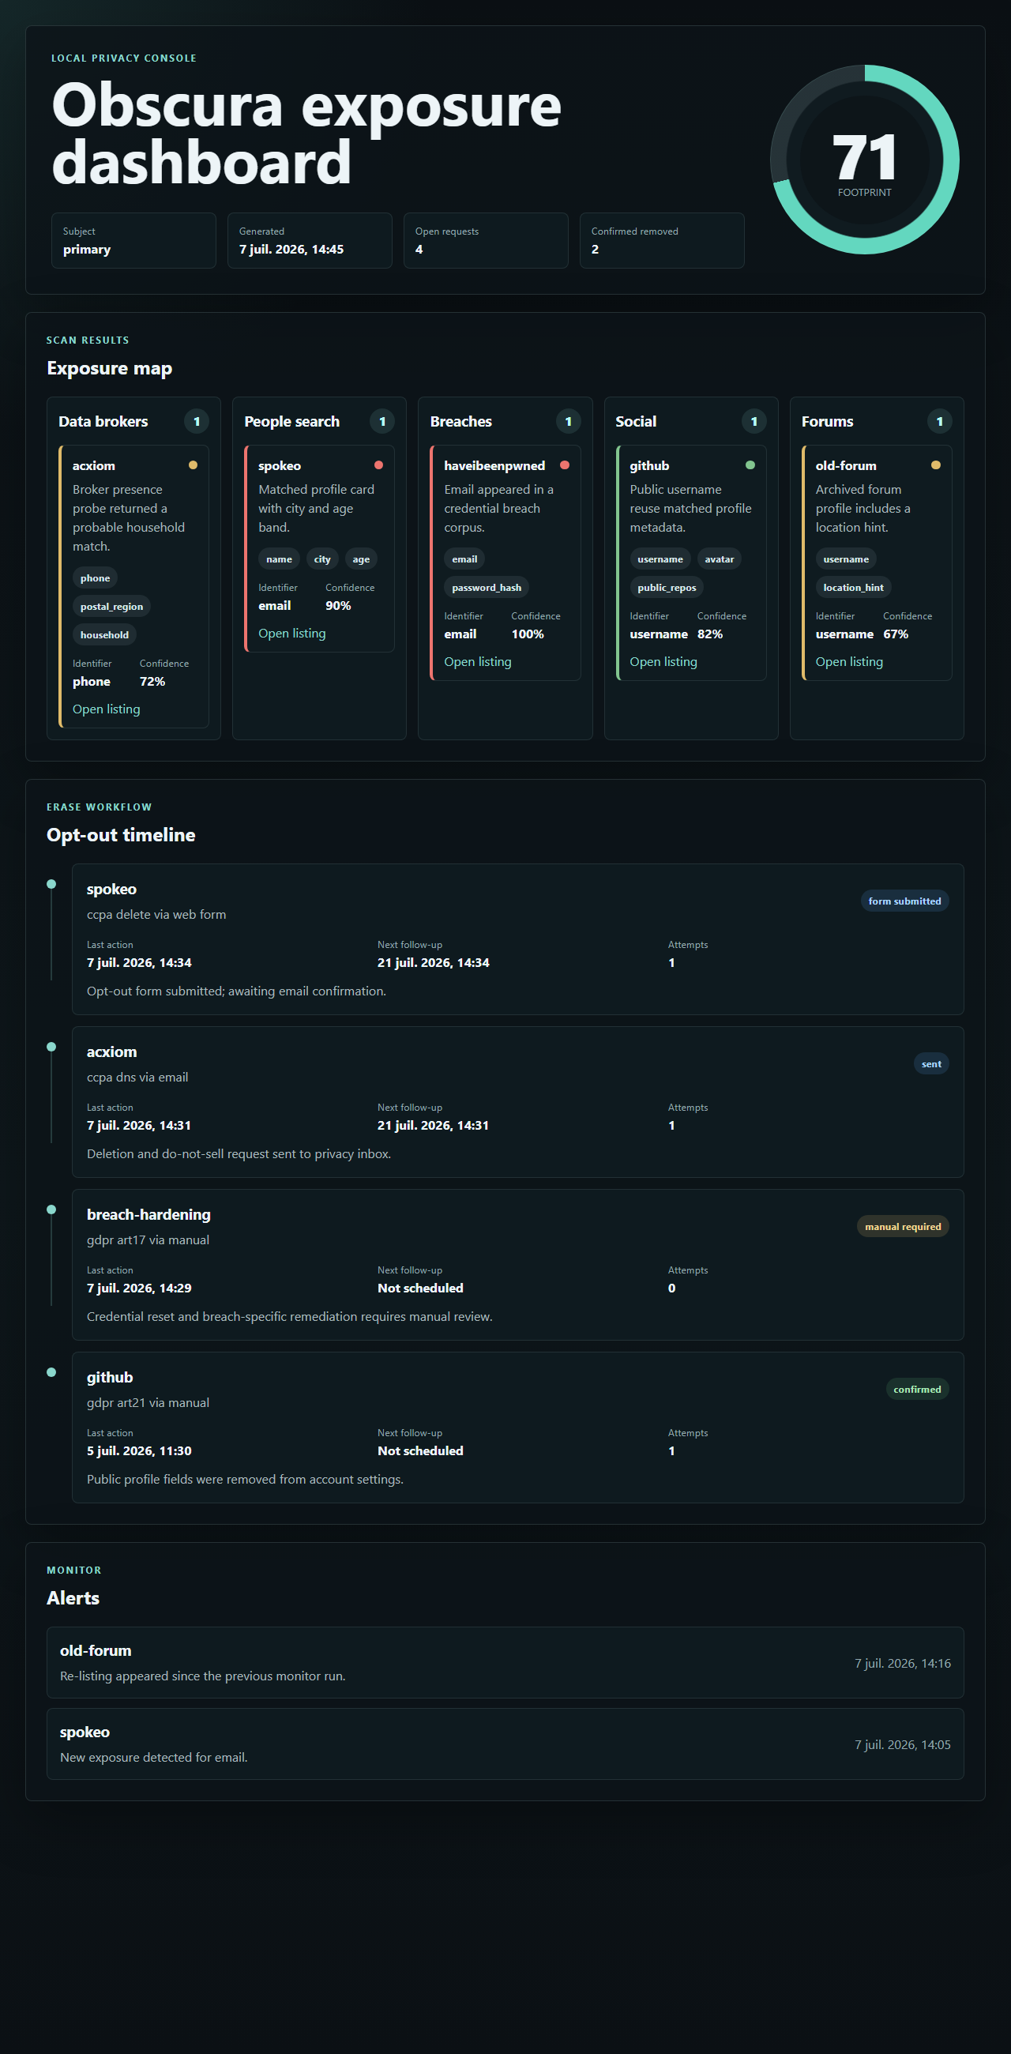
Task: Click the timeline marker dot beside acxiom
Action: pyautogui.click(x=51, y=1047)
